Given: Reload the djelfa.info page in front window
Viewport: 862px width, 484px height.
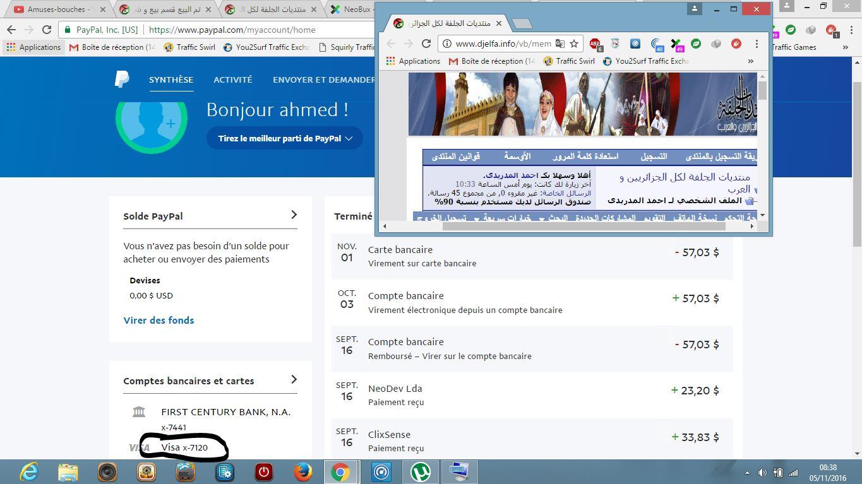Looking at the screenshot, I should [x=426, y=44].
